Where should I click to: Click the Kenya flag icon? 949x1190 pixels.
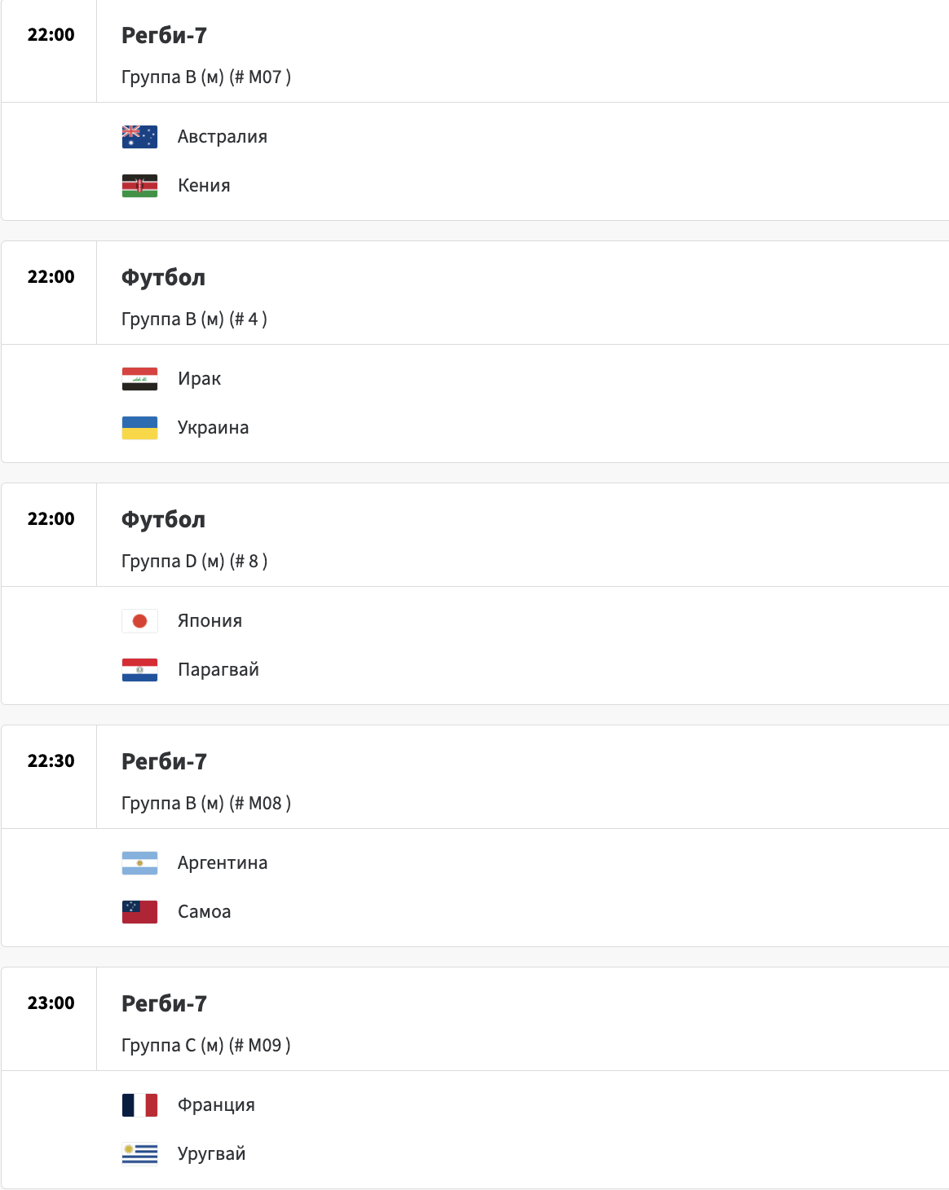pyautogui.click(x=139, y=186)
